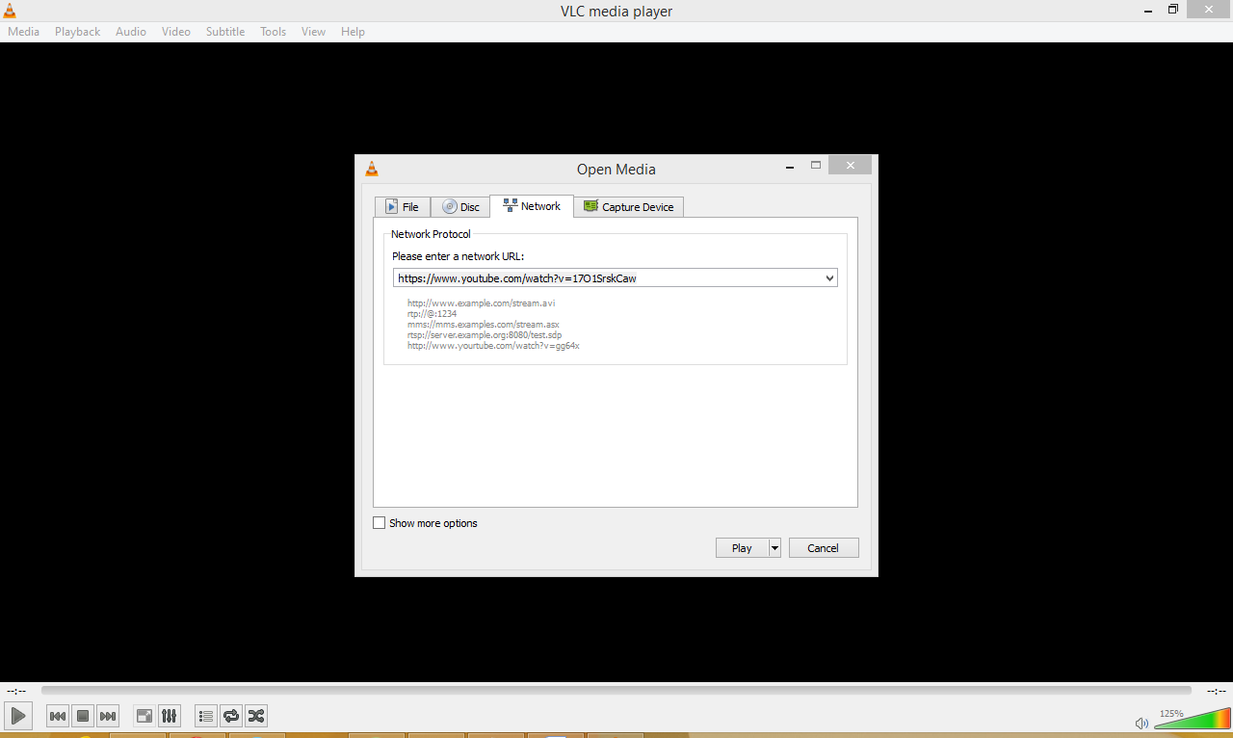This screenshot has width=1233, height=738.
Task: Stop playback with the stop button
Action: coord(83,716)
